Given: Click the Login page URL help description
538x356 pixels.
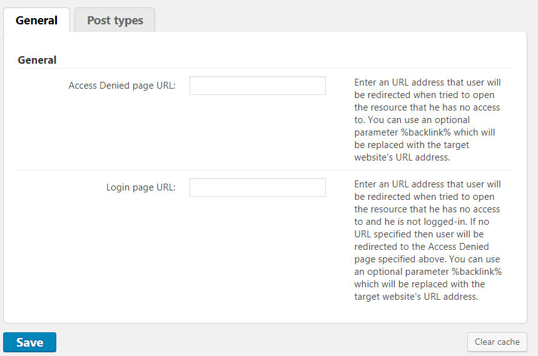Looking at the screenshot, I should tap(428, 240).
